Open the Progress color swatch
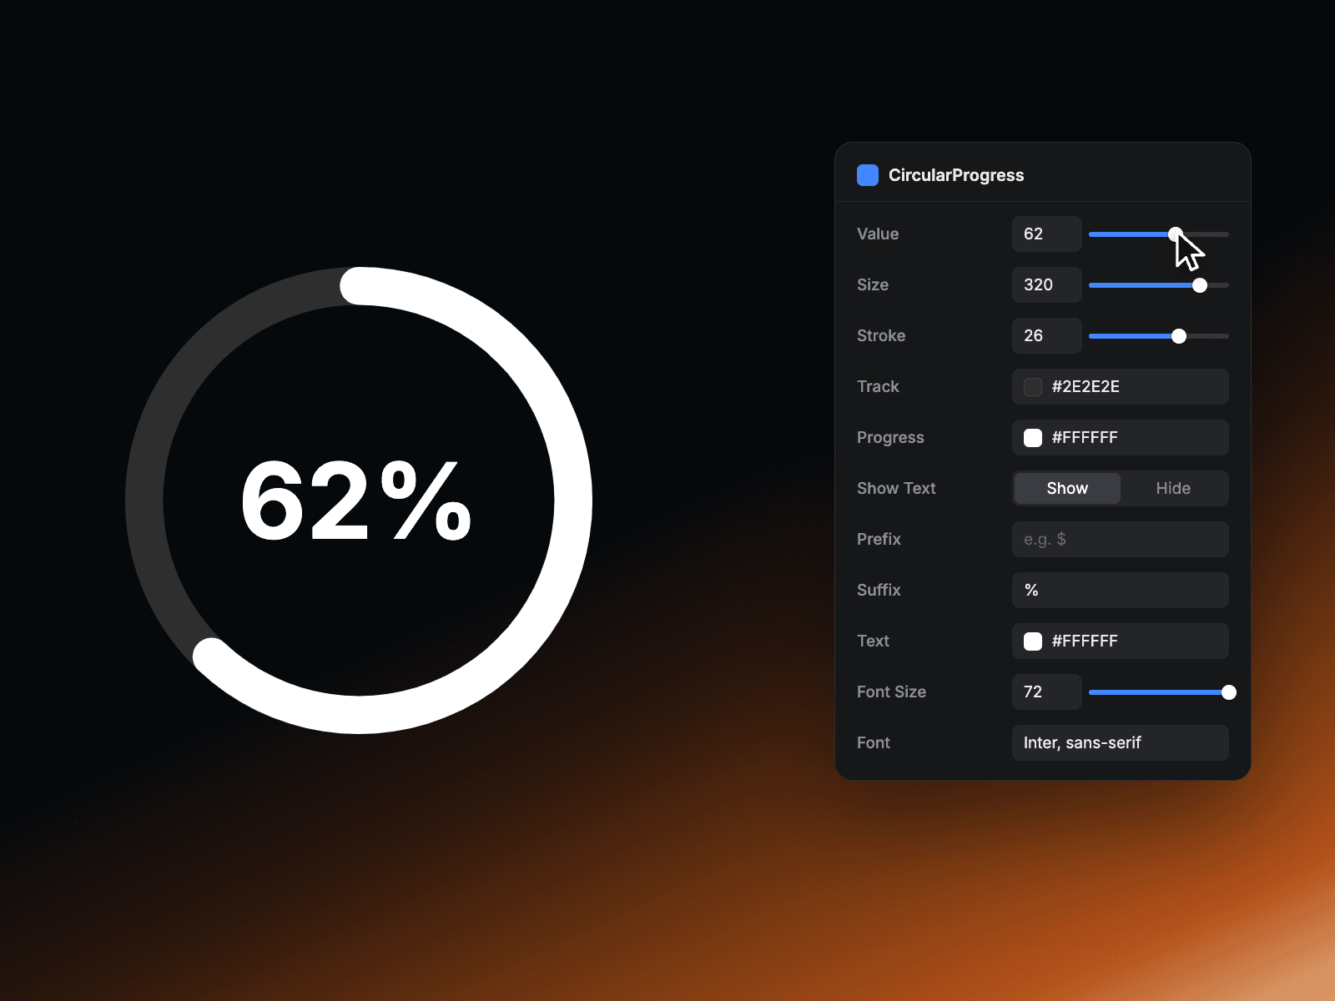The height and width of the screenshot is (1001, 1335). (1033, 438)
